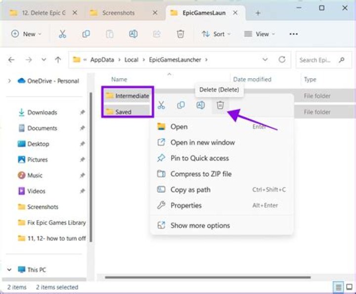Click AppData in the address breadcrumb
The width and height of the screenshot is (356, 294).
click(102, 60)
